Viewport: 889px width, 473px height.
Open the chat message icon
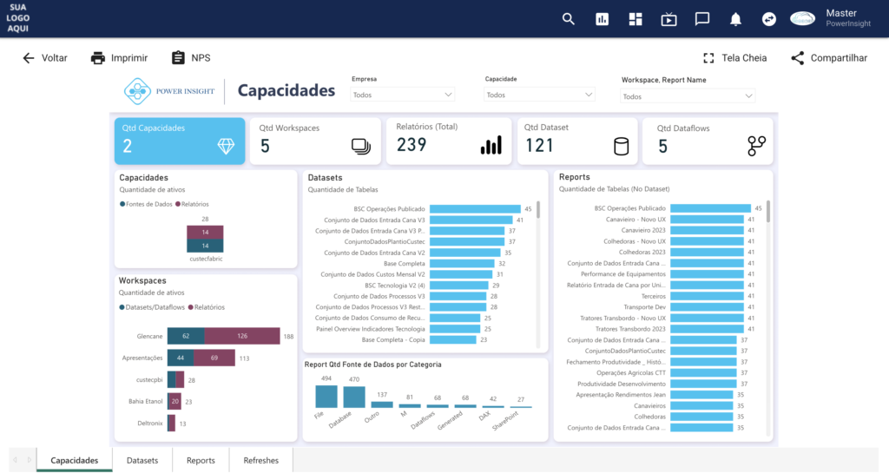click(x=702, y=19)
